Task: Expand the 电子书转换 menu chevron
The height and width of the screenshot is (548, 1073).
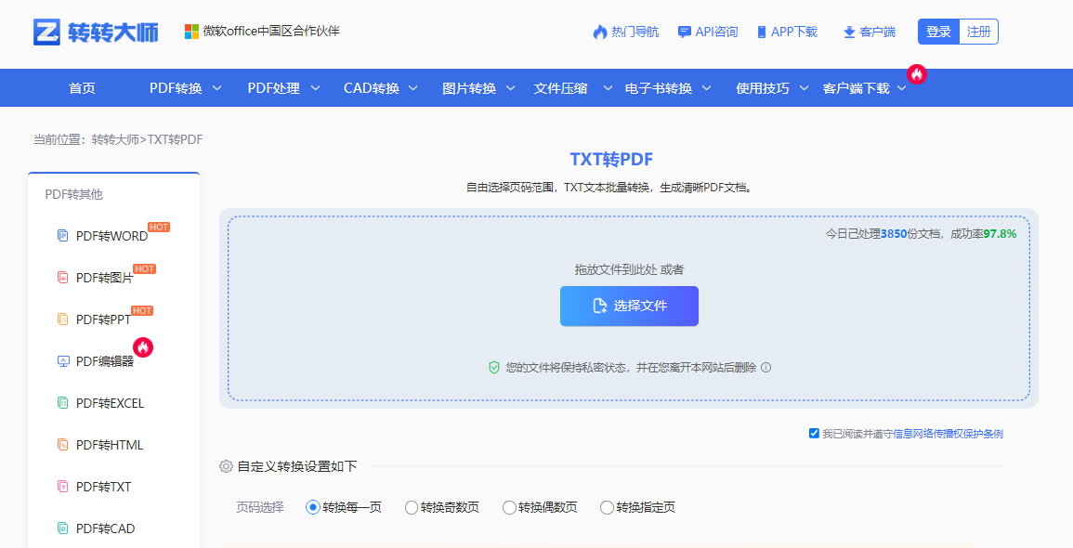Action: [707, 88]
